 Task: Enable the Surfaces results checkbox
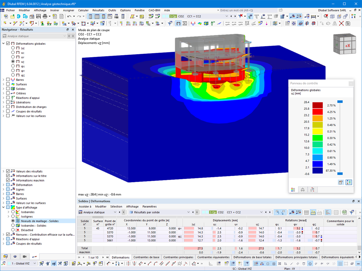[8, 84]
